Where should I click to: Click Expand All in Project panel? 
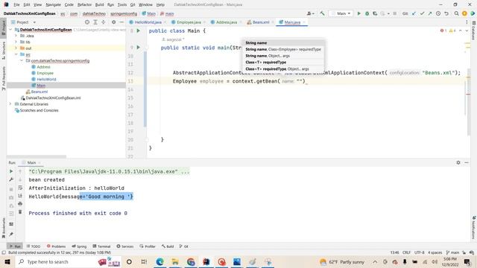[x=95, y=22]
